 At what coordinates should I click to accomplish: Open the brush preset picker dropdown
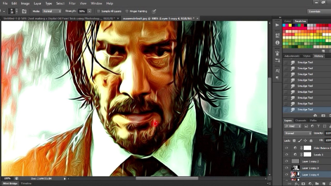17,11
